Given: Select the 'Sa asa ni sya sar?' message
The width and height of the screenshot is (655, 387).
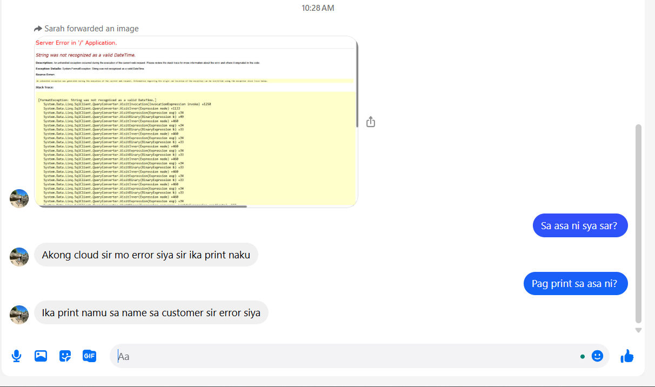Looking at the screenshot, I should point(580,225).
